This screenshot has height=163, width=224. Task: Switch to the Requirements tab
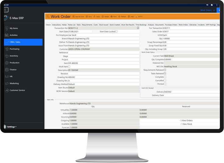[87, 25]
